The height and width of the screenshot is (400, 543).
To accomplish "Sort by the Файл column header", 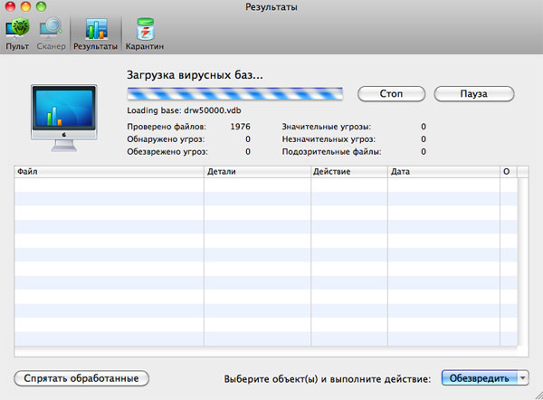I will [x=109, y=172].
